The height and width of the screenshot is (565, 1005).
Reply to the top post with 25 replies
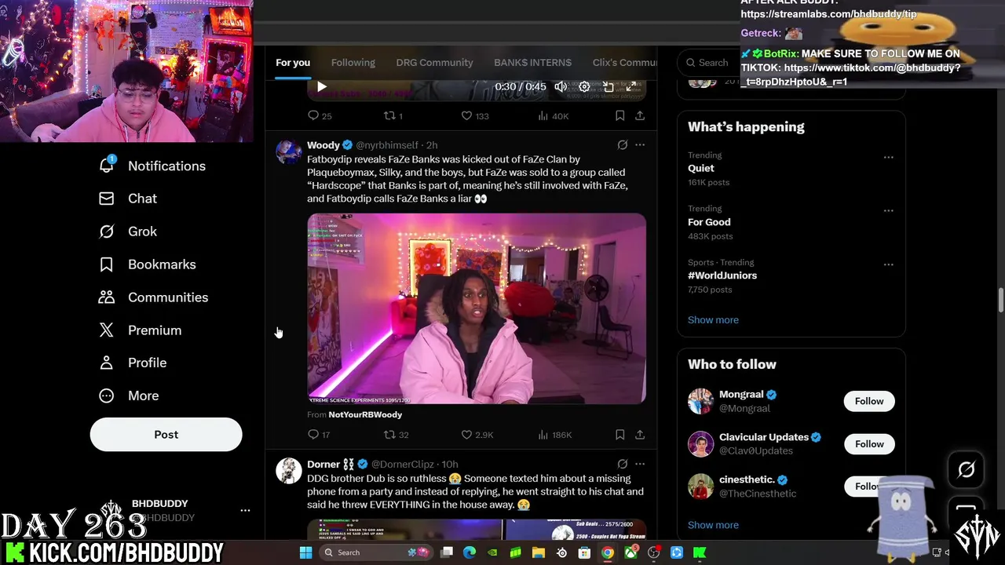click(x=320, y=116)
